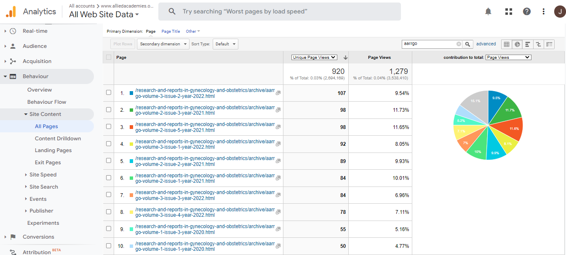Open the help question mark icon
This screenshot has height=255, width=566.
point(526,11)
